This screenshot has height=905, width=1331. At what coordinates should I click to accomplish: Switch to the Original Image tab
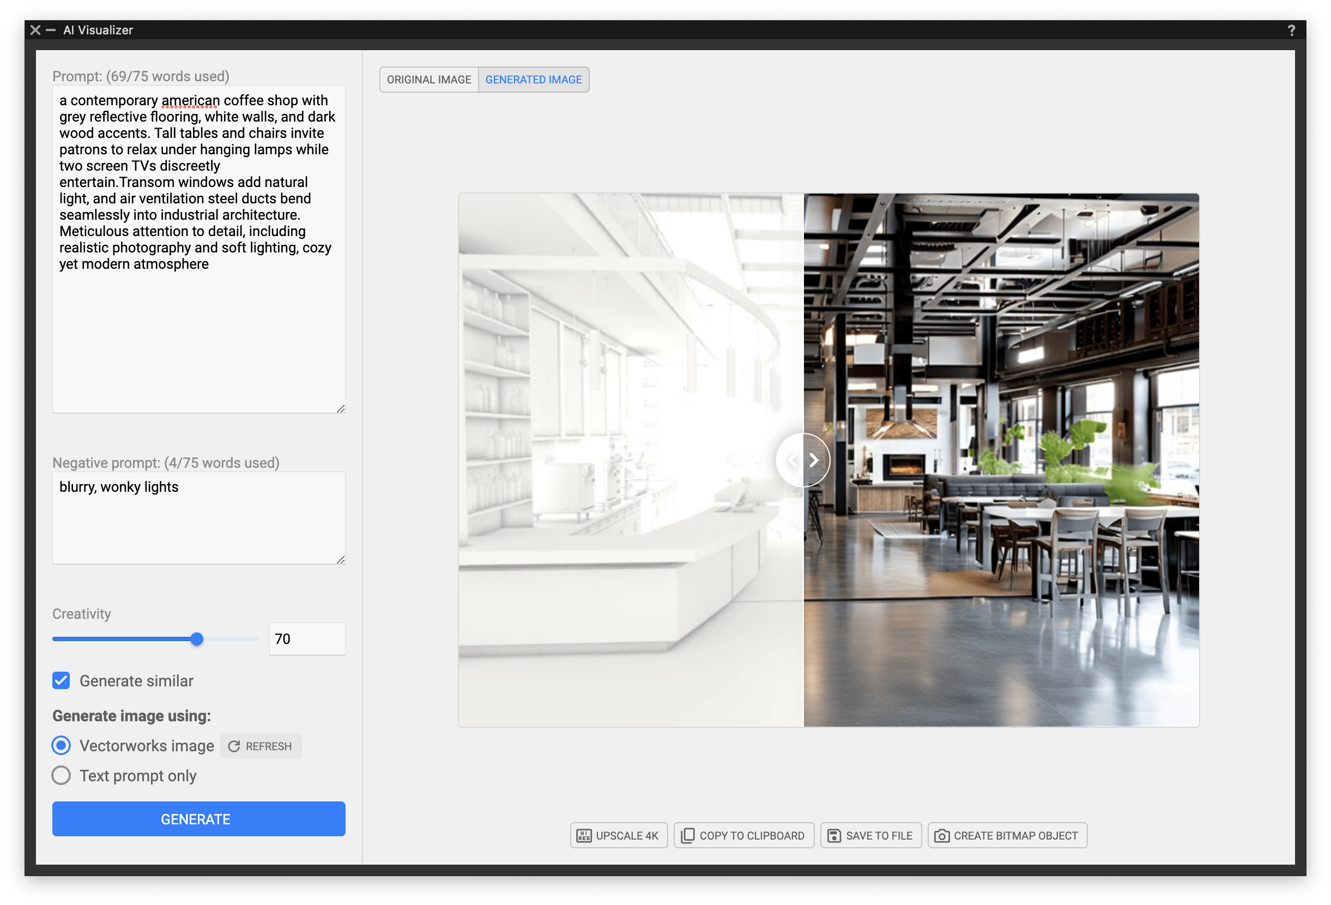428,80
